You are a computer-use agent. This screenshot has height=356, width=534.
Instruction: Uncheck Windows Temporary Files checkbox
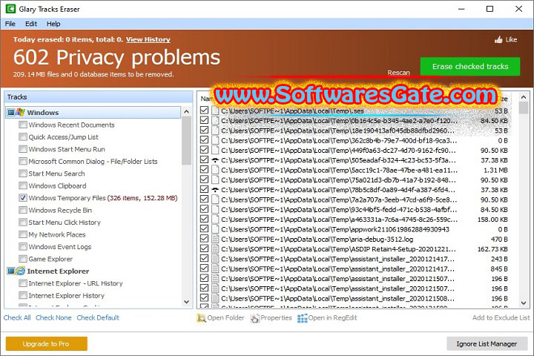(x=23, y=198)
